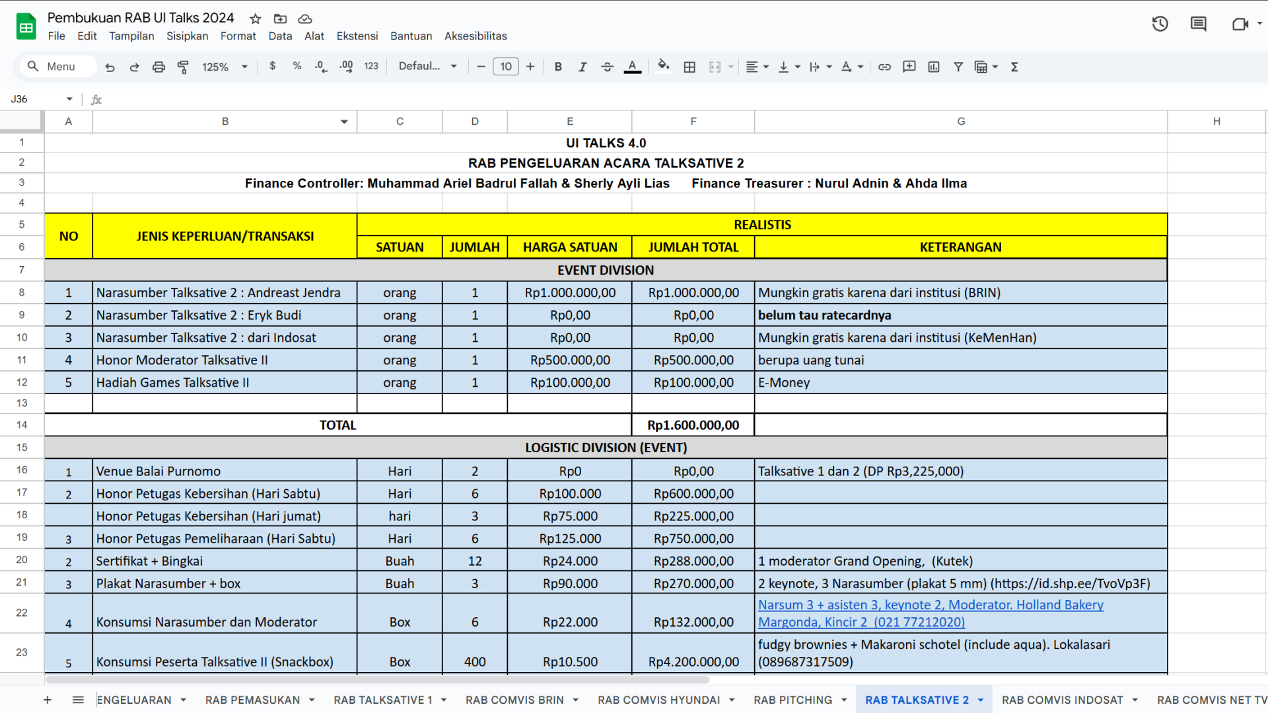Create a filter
Image resolution: width=1268 pixels, height=713 pixels.
coord(958,67)
